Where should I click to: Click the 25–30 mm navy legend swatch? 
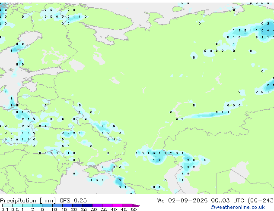click(x=87, y=205)
